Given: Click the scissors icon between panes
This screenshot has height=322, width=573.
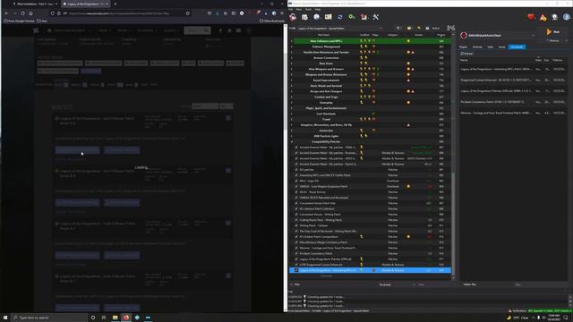Looking at the screenshot, I should pyautogui.click(x=450, y=28).
